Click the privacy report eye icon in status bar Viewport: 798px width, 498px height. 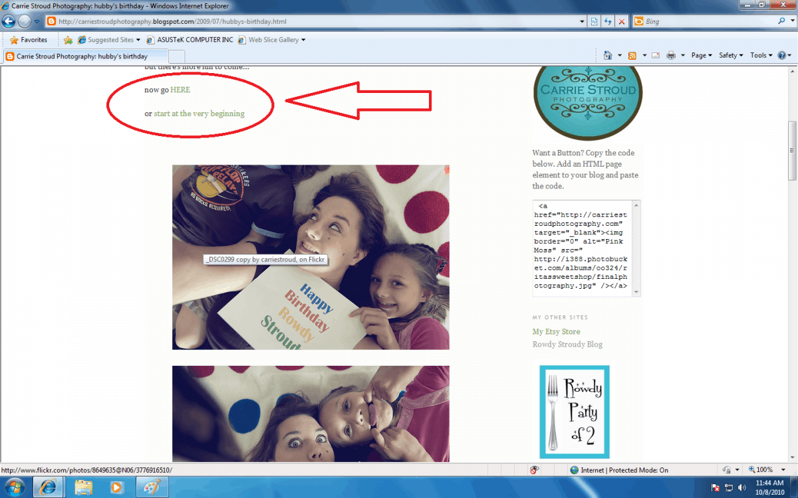534,470
